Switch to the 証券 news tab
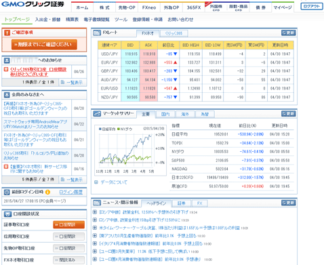Screen dimensions: 324x265 (x=181, y=203)
